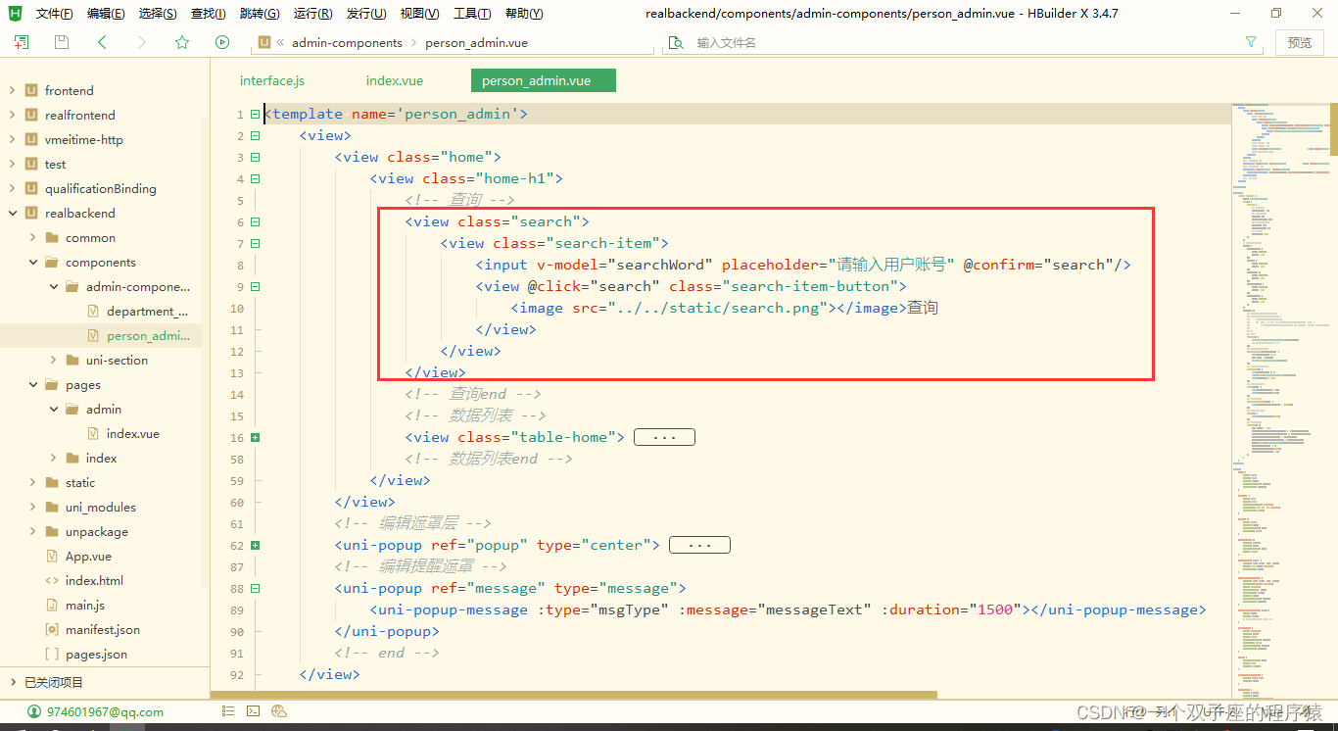Click the HBuilder X logo icon

coord(15,13)
